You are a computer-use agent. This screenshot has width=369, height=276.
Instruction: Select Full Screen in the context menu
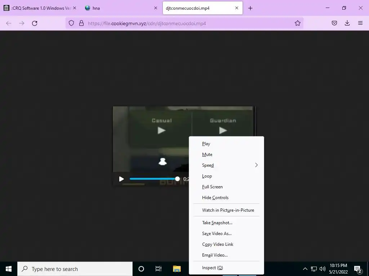[226, 187]
